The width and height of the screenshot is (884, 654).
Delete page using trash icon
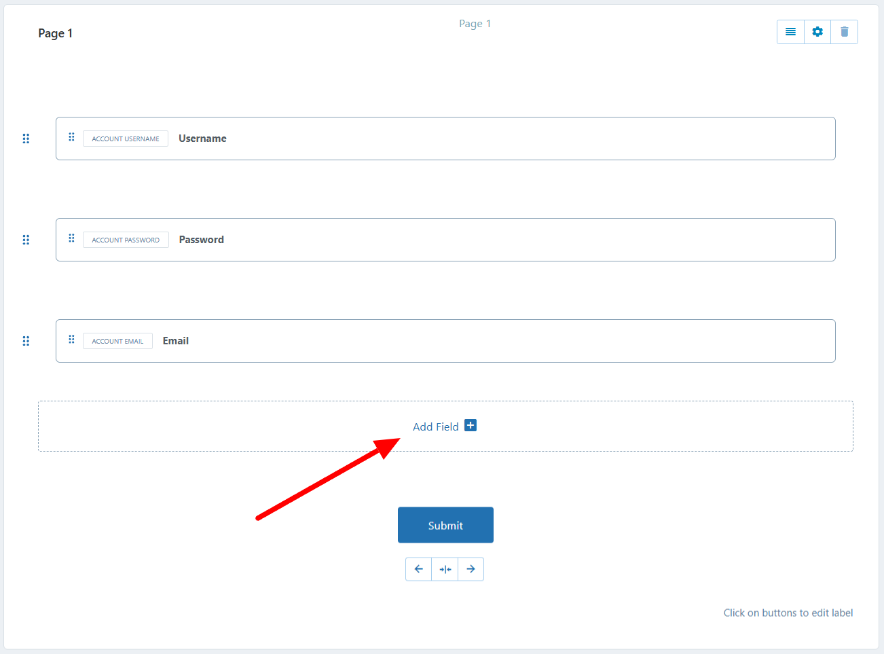pos(845,32)
